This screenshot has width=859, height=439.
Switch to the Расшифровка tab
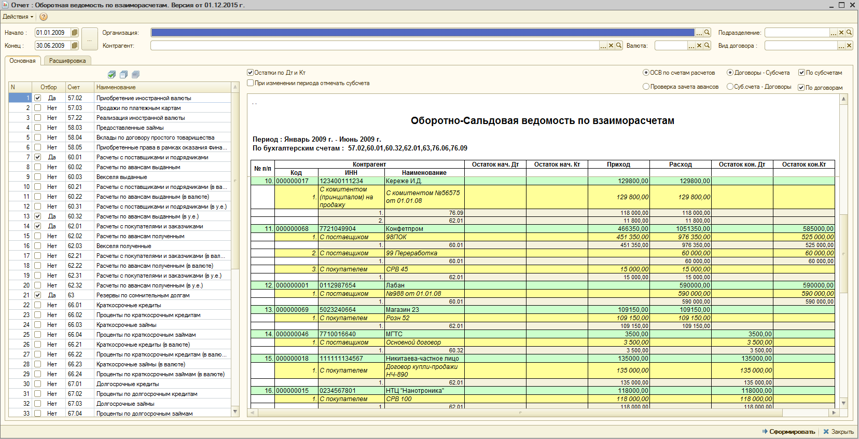[67, 61]
